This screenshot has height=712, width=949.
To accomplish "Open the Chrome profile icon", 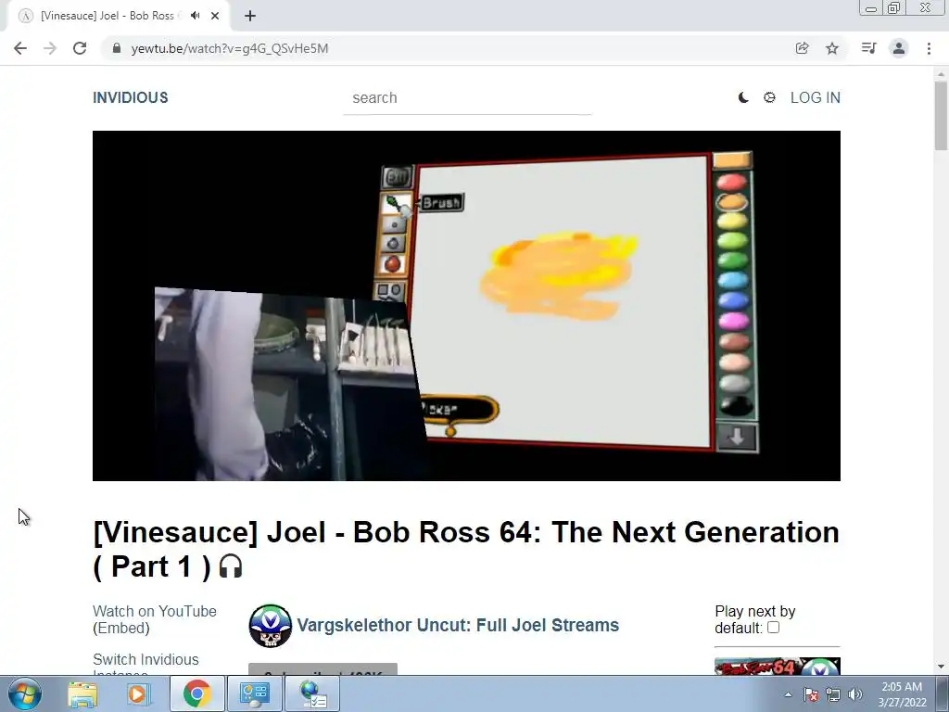I will click(x=899, y=48).
